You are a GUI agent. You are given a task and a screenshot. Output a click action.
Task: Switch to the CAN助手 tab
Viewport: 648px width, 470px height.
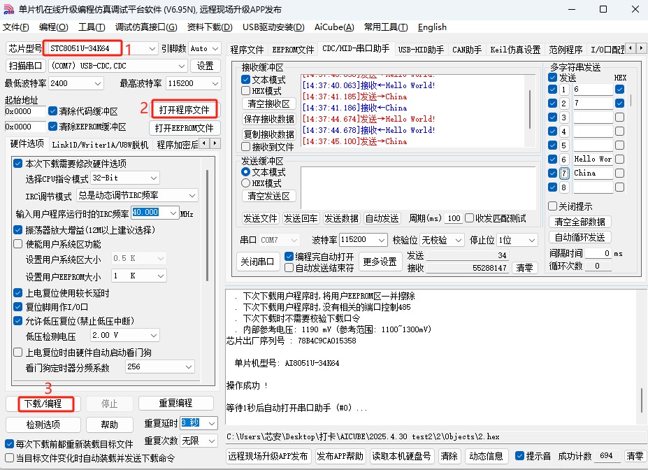(x=466, y=50)
